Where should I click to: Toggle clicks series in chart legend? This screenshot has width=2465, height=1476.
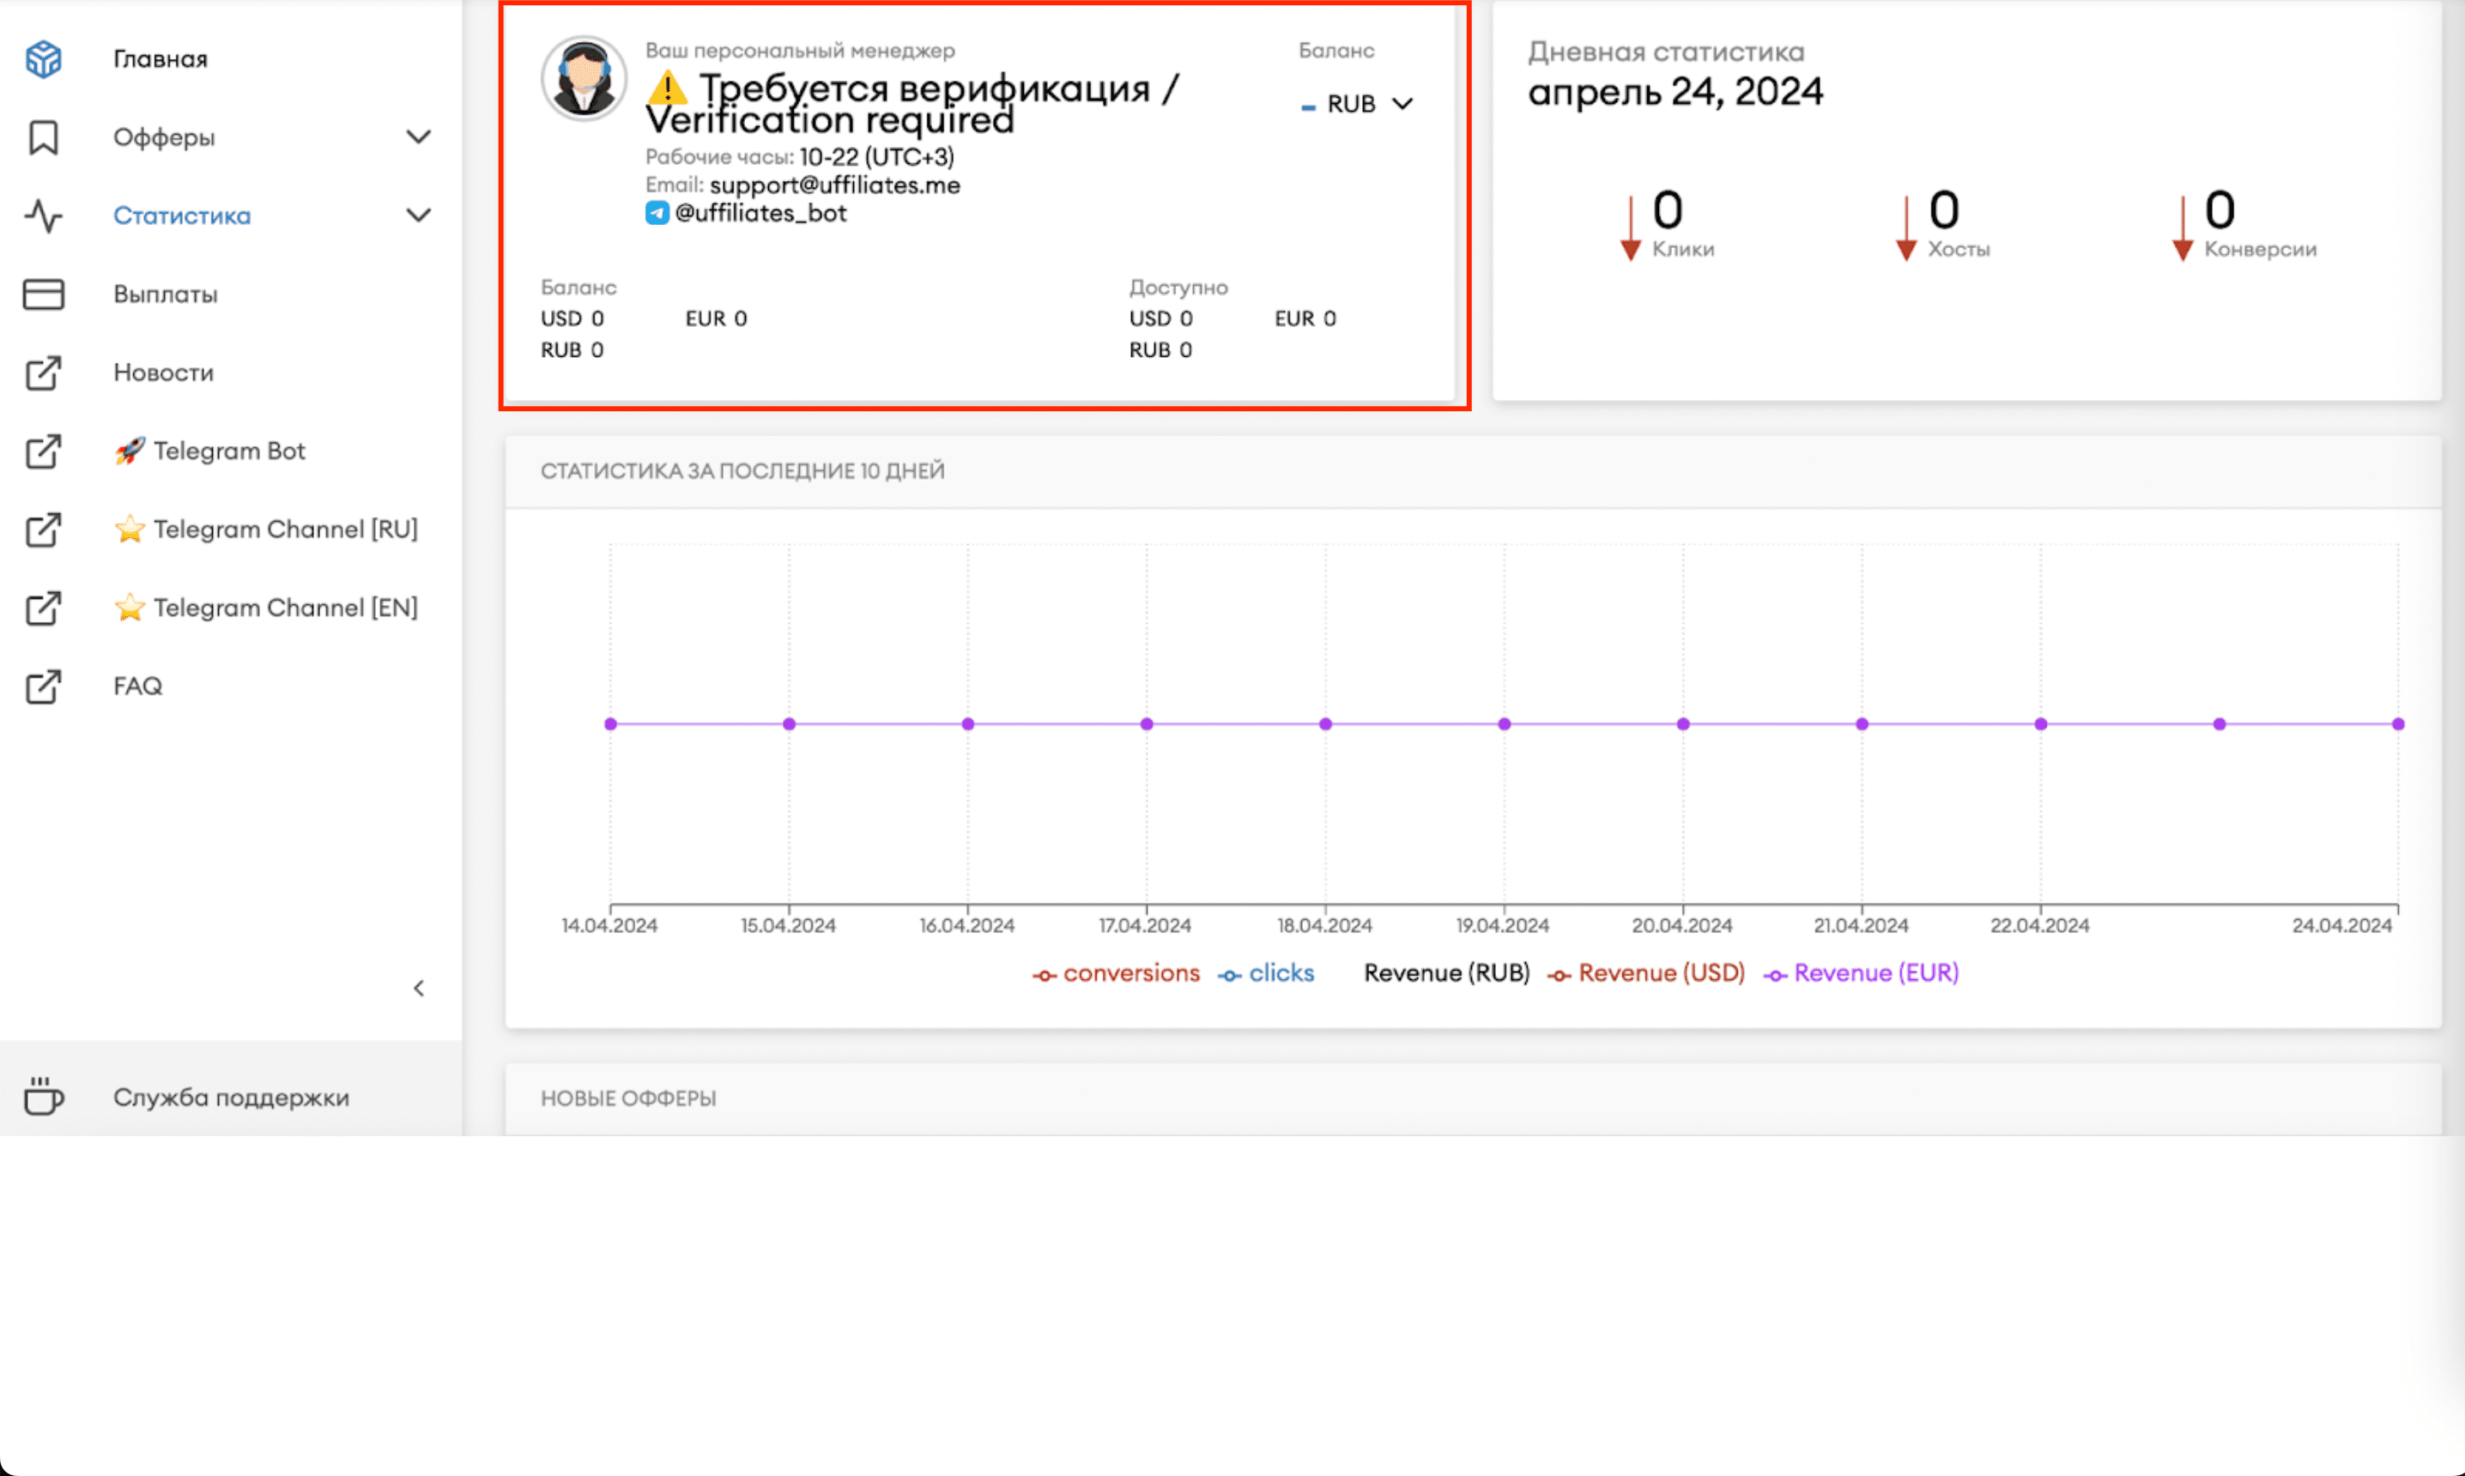click(1266, 973)
